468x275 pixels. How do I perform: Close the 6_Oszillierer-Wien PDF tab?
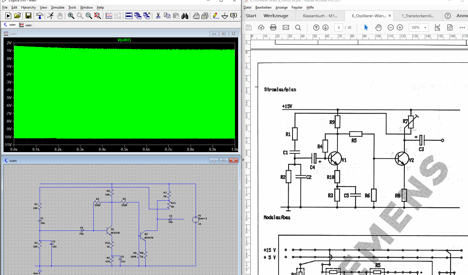tap(390, 16)
